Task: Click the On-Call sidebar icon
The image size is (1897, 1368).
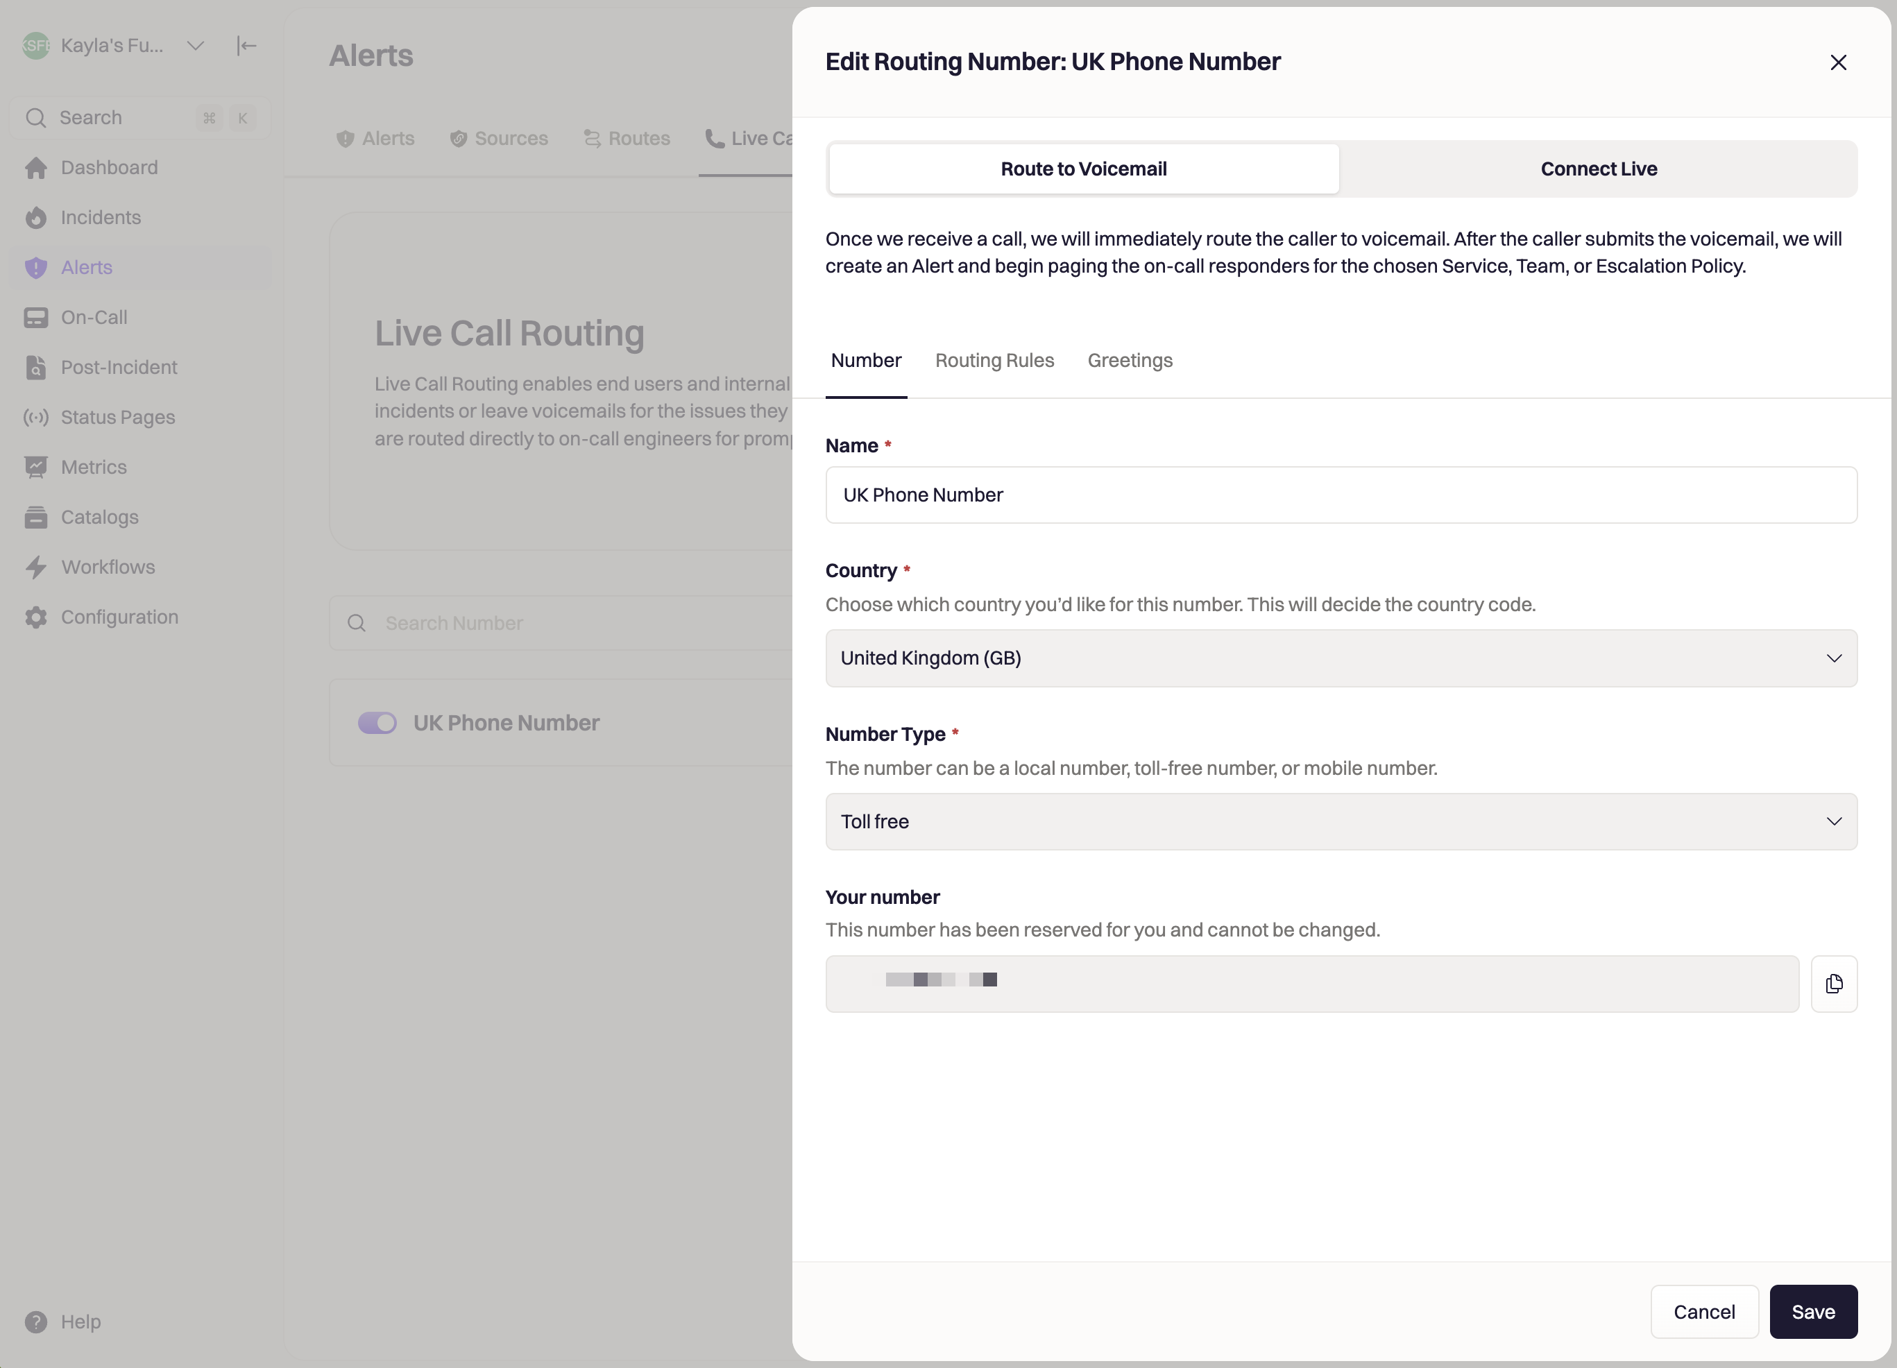Action: [x=35, y=318]
